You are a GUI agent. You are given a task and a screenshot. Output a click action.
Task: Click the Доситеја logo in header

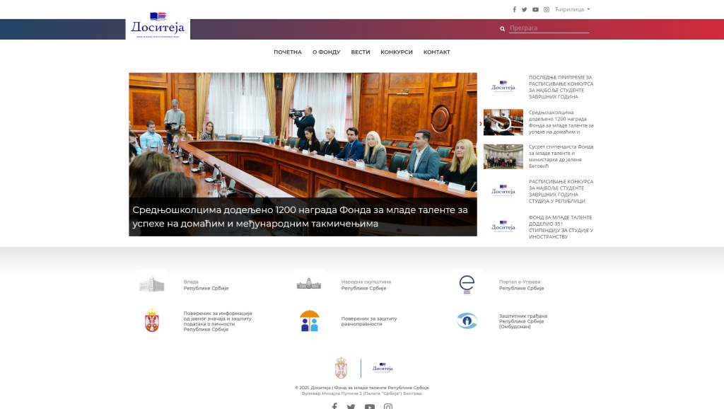click(x=158, y=25)
